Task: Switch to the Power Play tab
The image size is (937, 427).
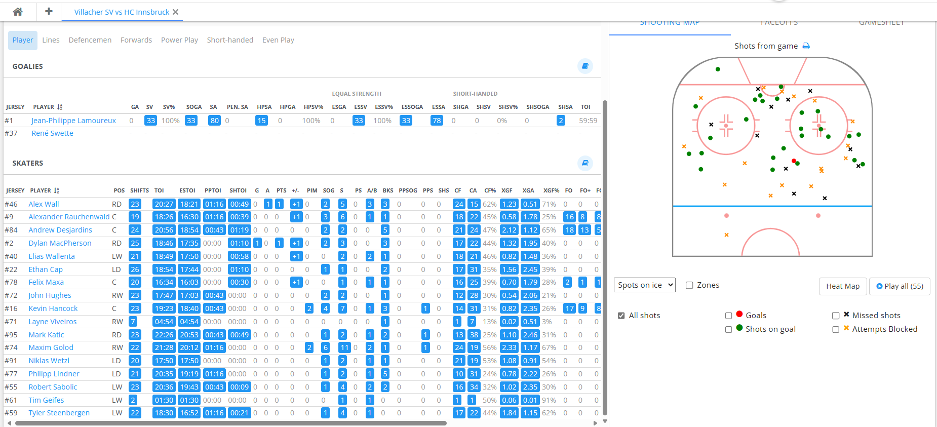Action: click(179, 40)
